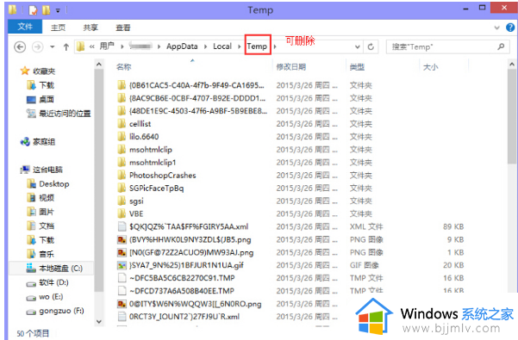Open 音乐 folder in sidebar
Viewport: 518px width, 340px height.
click(x=47, y=254)
